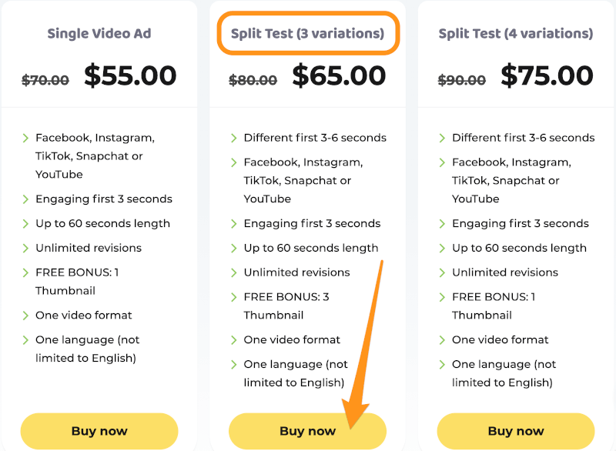Click the $65.00 price

[x=339, y=75]
